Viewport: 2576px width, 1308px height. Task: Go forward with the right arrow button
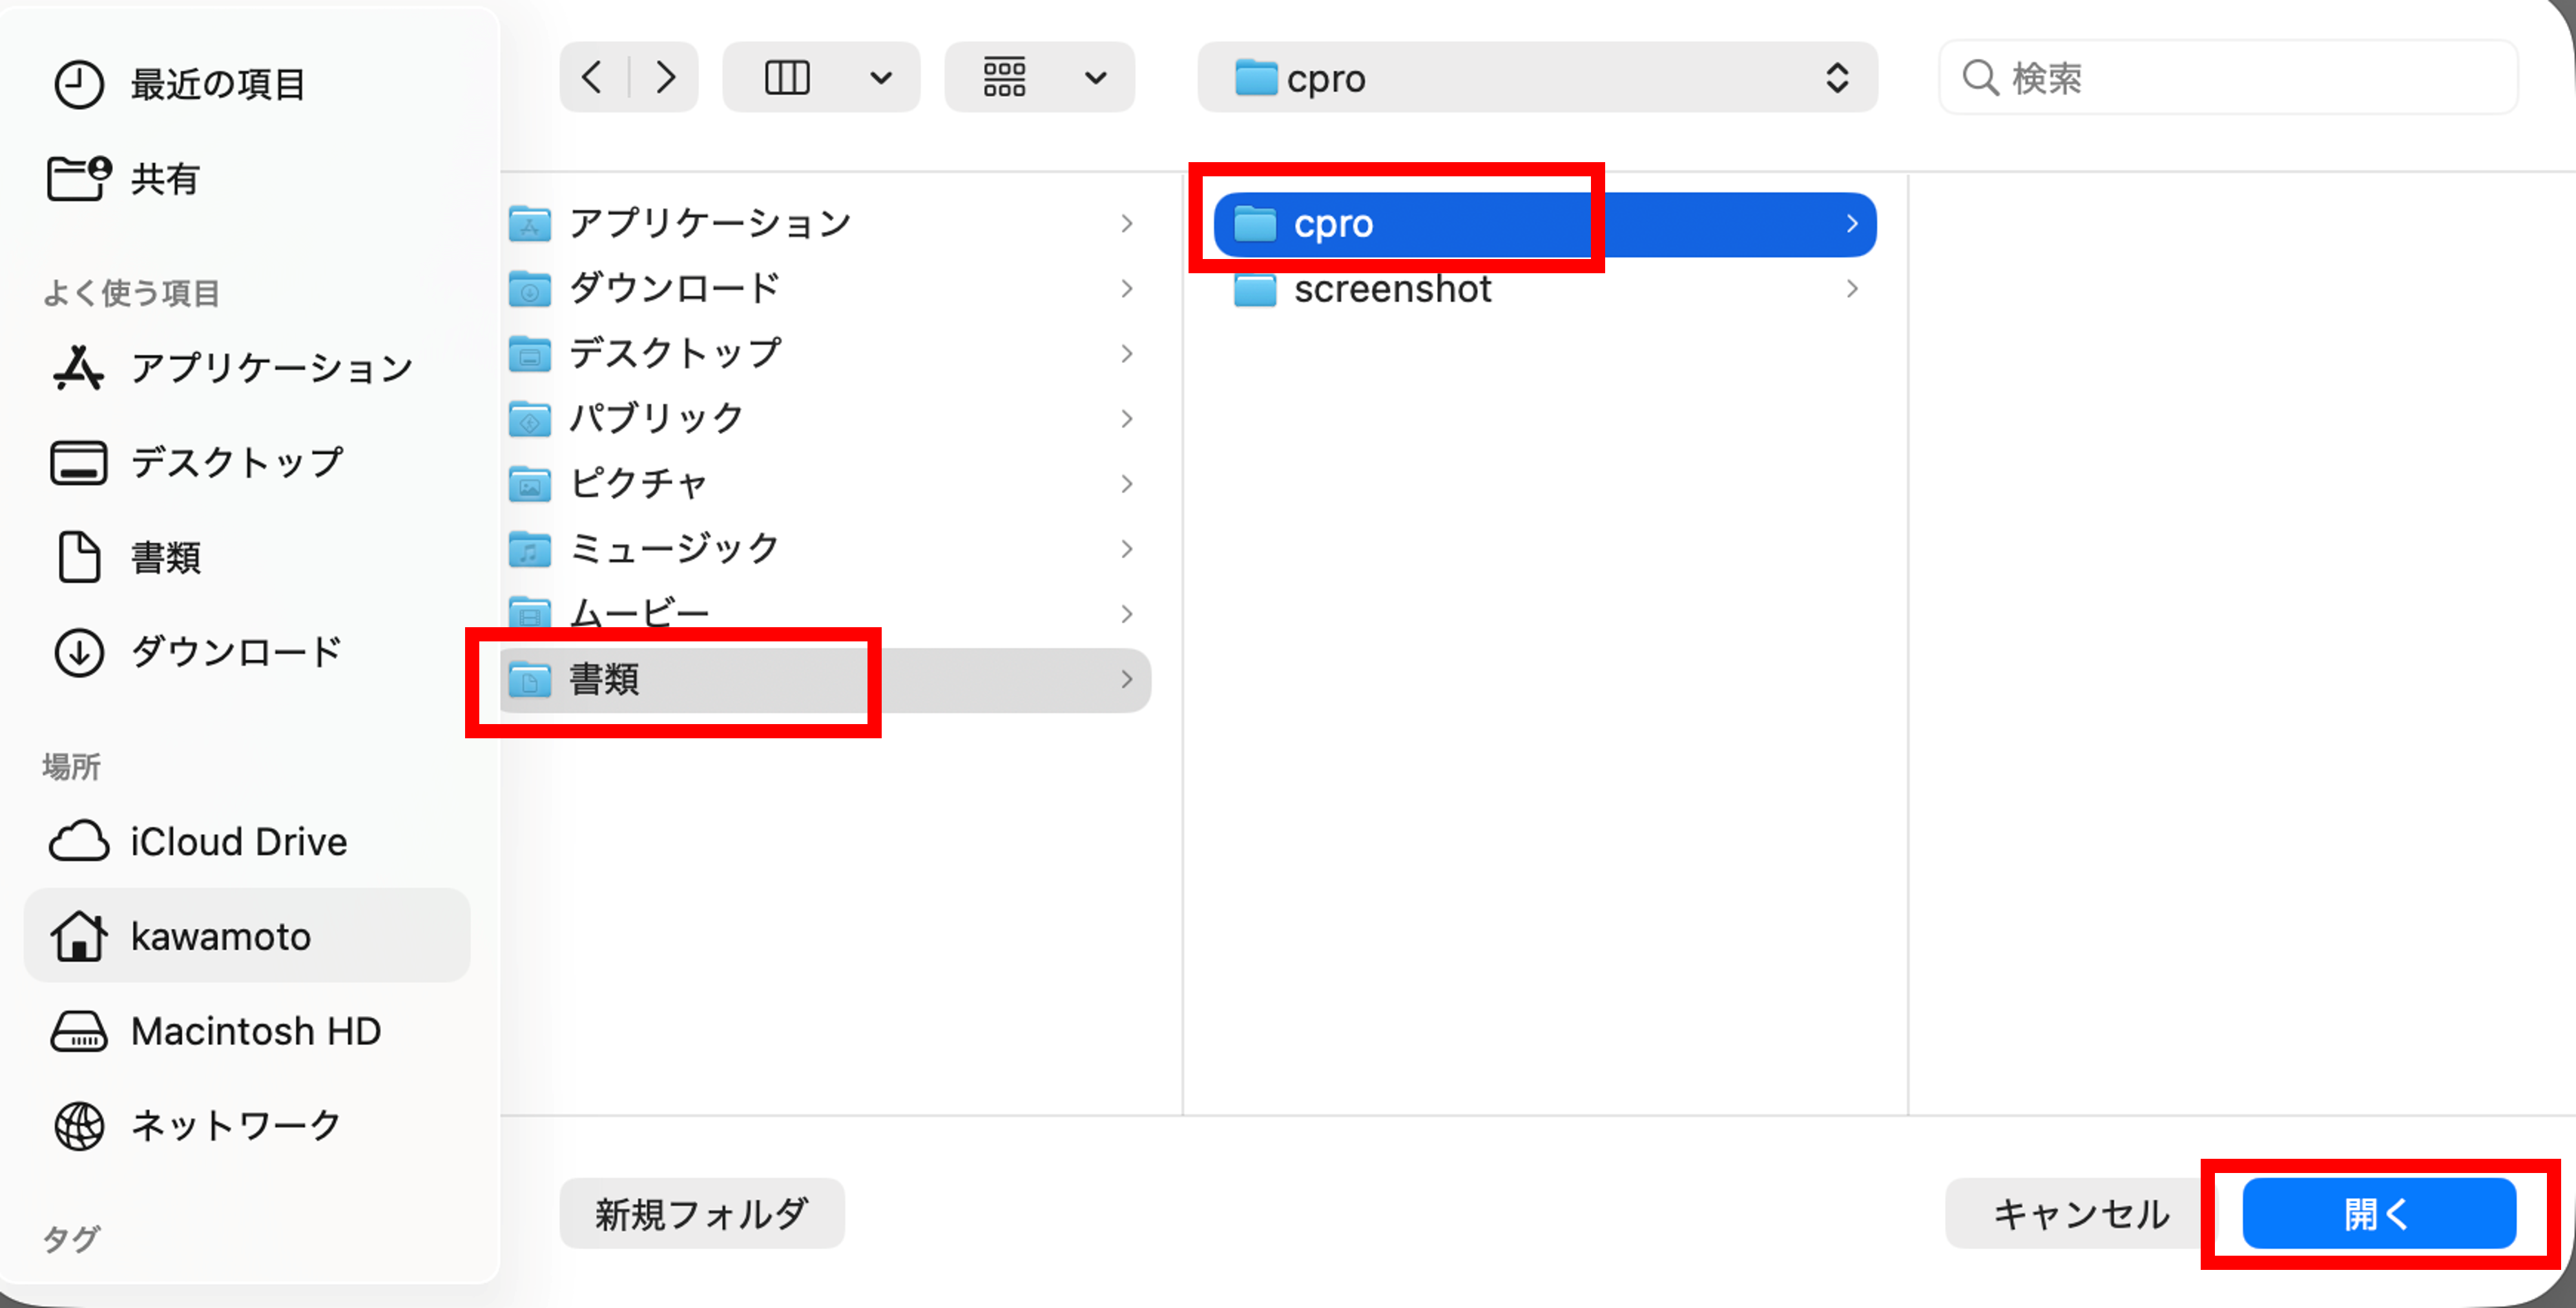665,77
